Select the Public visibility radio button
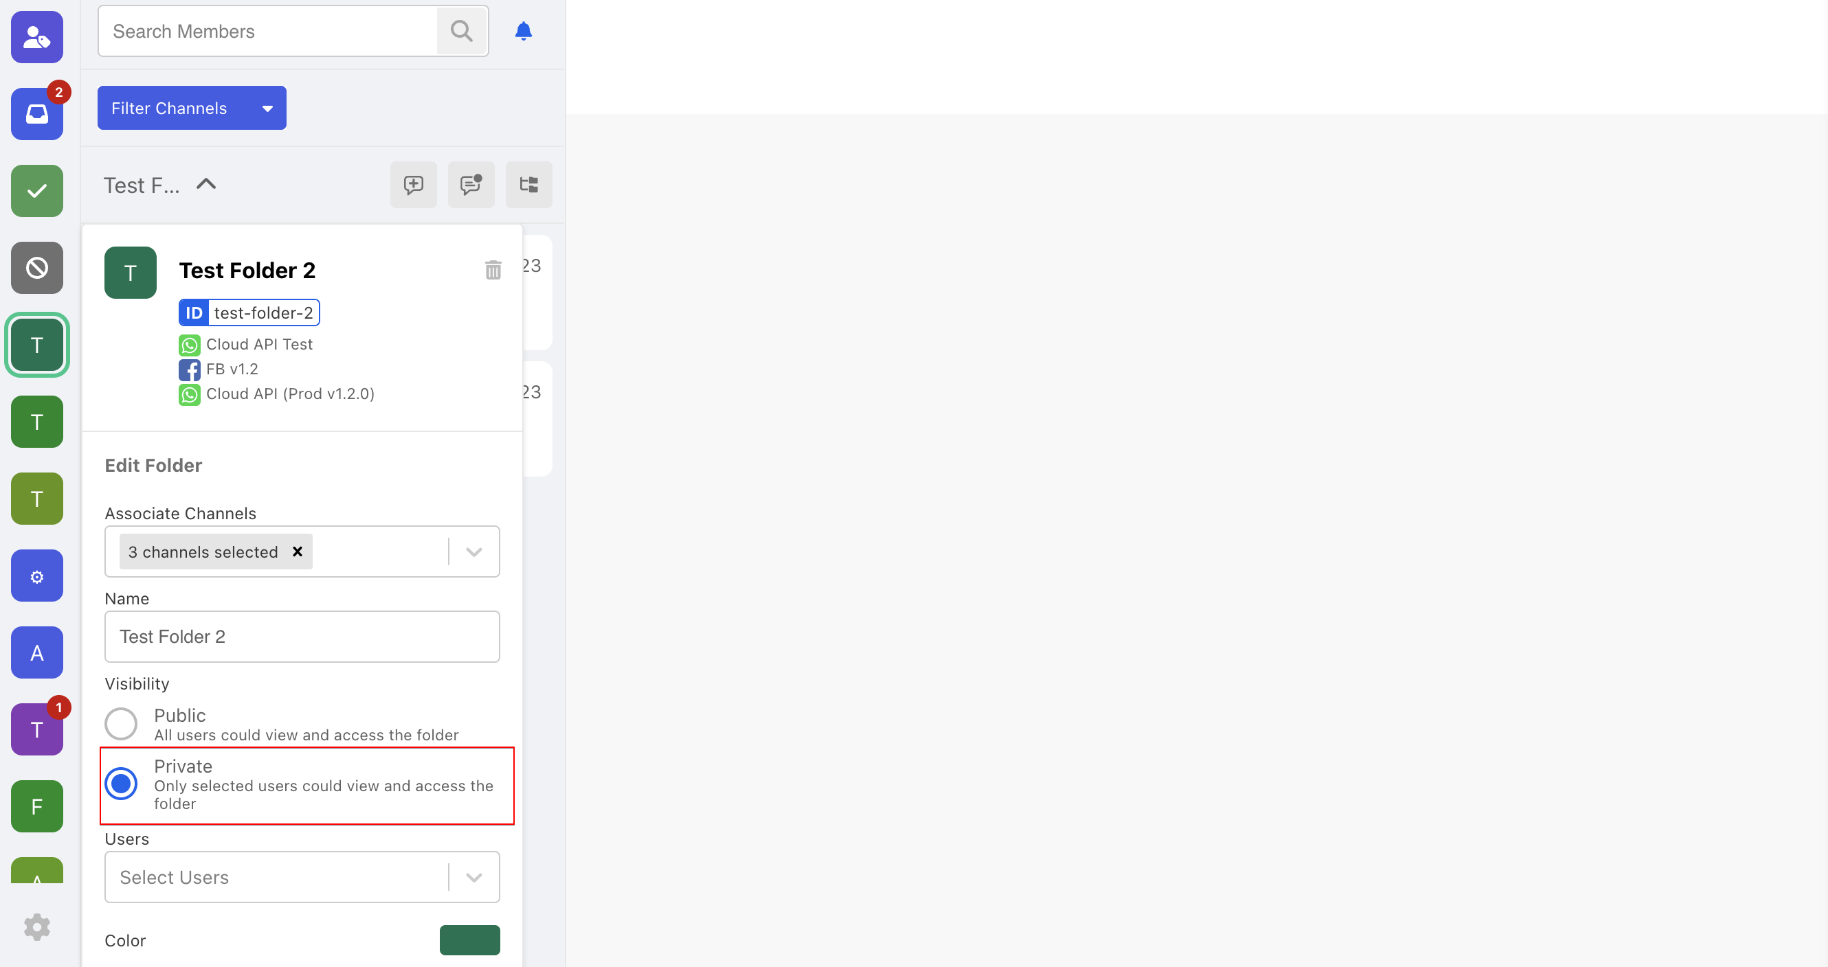This screenshot has height=967, width=1828. 121,724
